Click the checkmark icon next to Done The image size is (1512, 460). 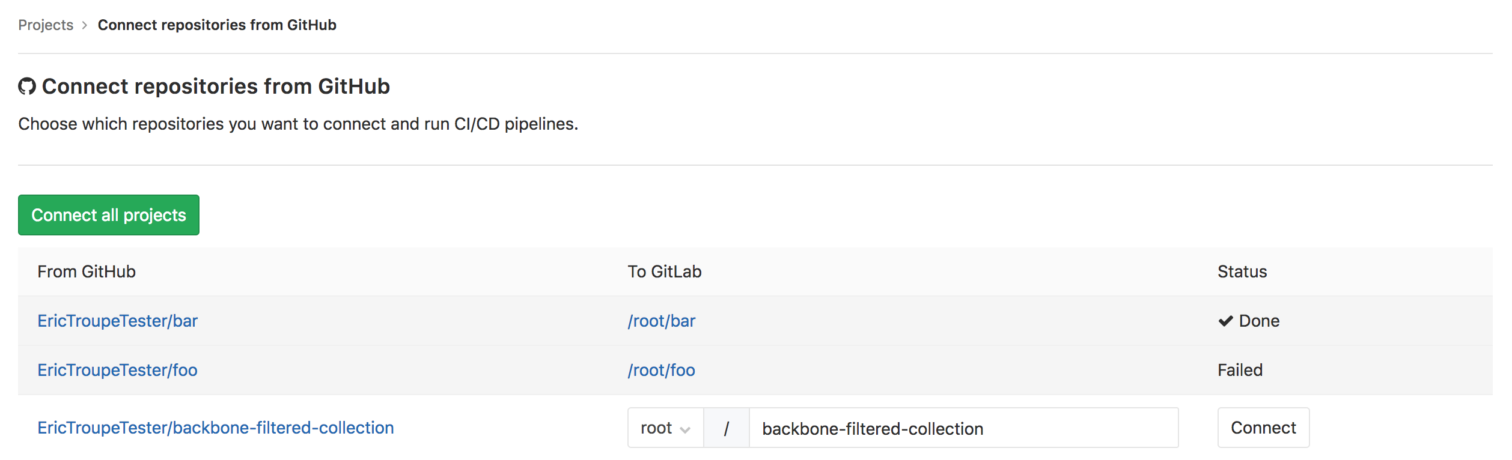[x=1225, y=321]
